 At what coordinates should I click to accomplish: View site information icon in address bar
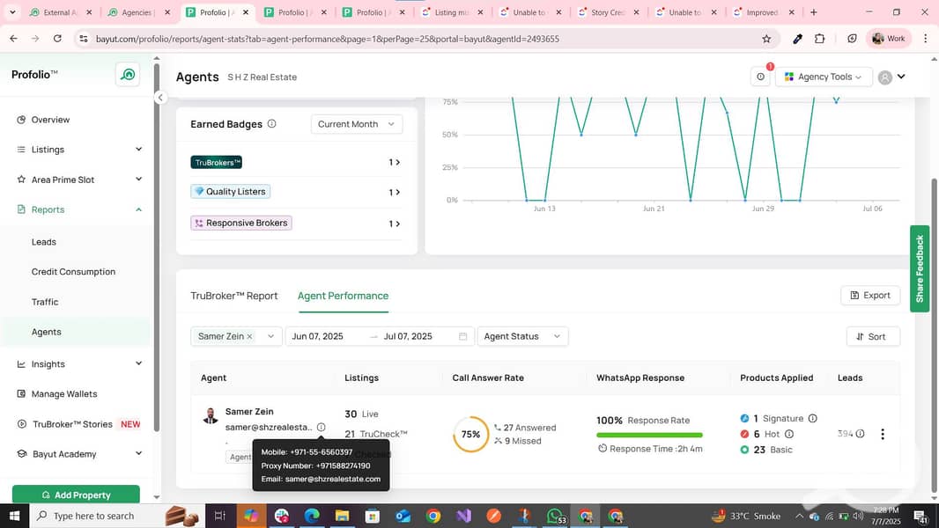coord(83,39)
